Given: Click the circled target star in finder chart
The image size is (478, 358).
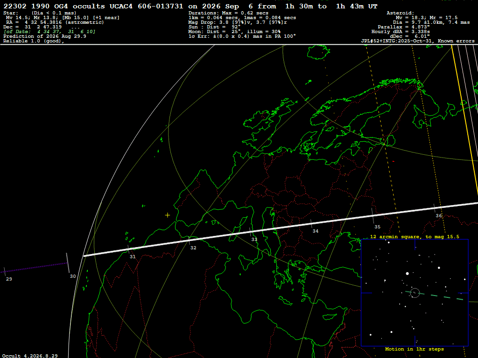Looking at the screenshot, I should coord(415,293).
